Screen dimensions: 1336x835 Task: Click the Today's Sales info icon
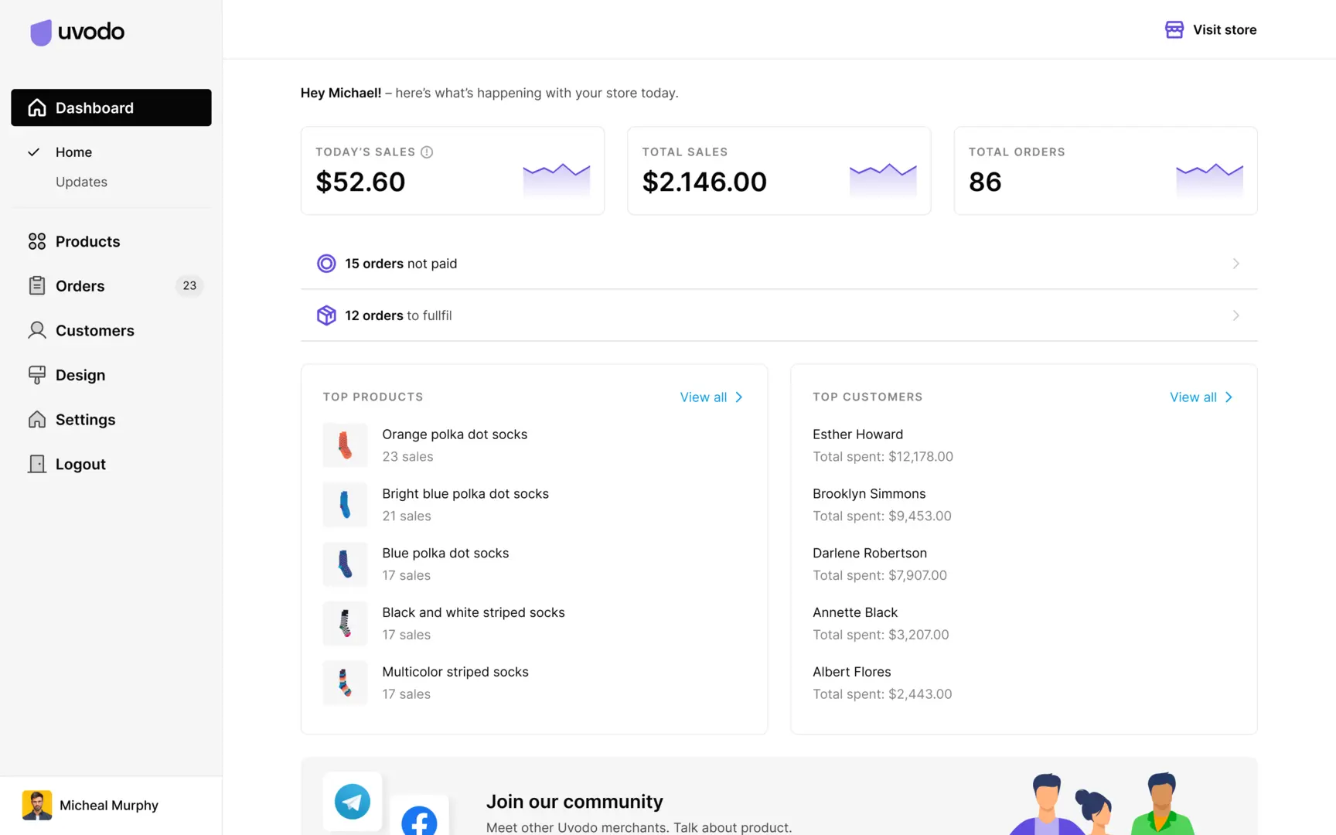427,152
